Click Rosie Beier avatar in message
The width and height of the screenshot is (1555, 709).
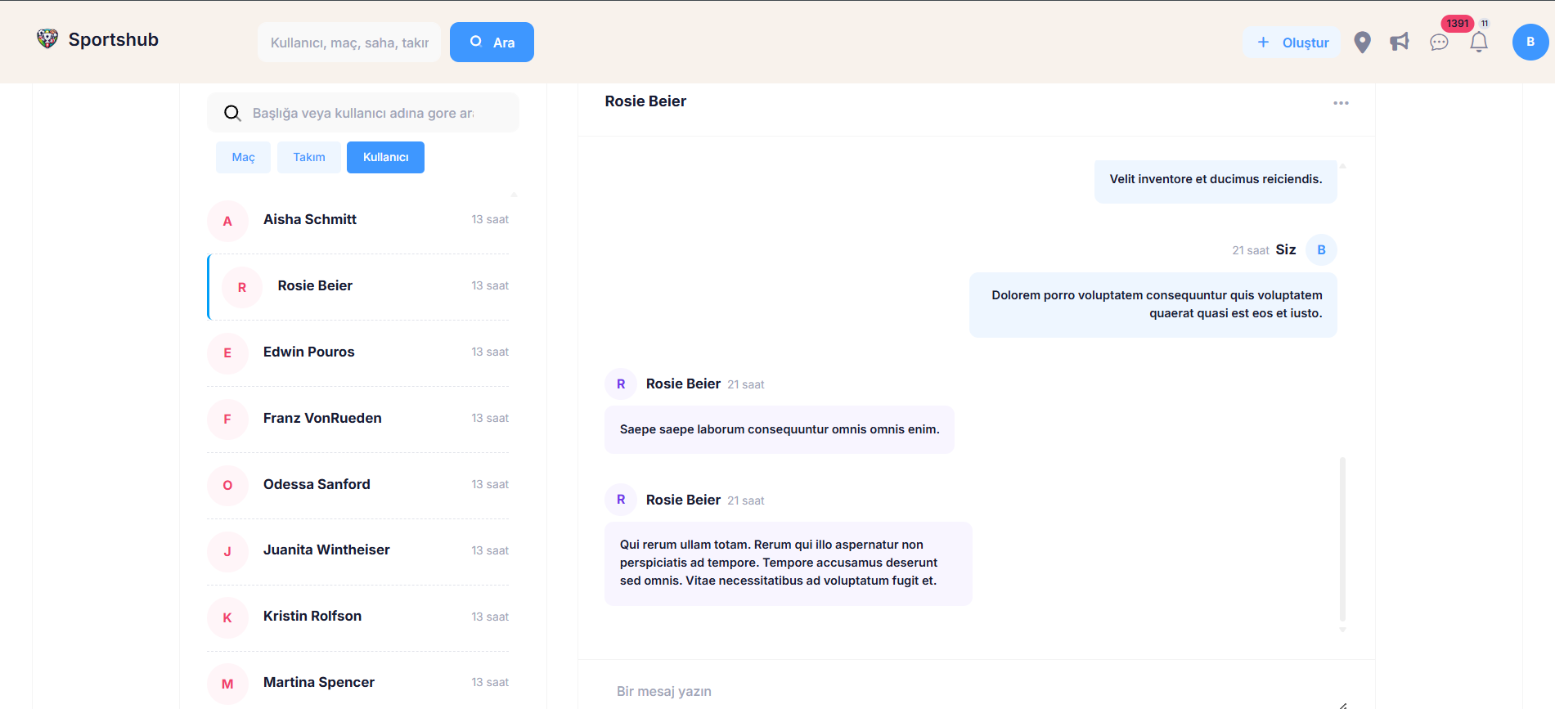[x=621, y=384]
